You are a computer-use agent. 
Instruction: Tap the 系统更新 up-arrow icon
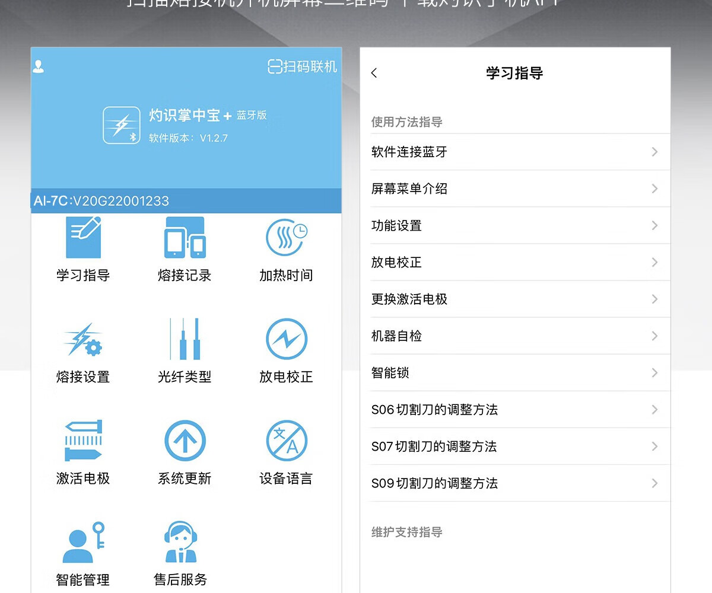point(185,441)
